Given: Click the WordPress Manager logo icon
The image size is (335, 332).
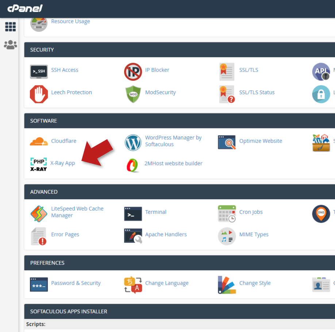Looking at the screenshot, I should pyautogui.click(x=133, y=142).
